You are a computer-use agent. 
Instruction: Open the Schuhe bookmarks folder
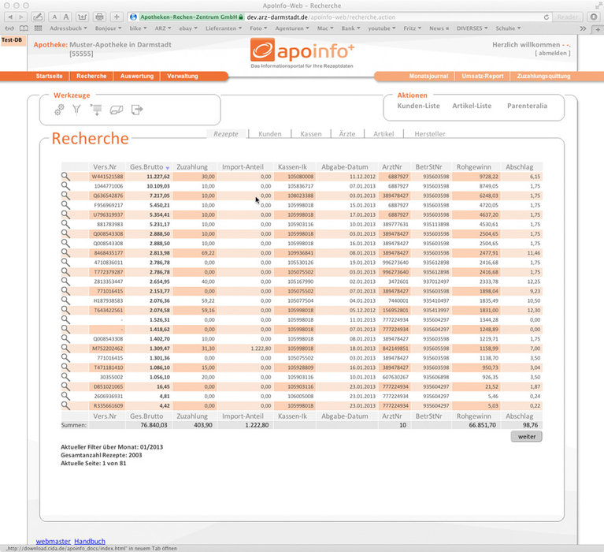(508, 28)
